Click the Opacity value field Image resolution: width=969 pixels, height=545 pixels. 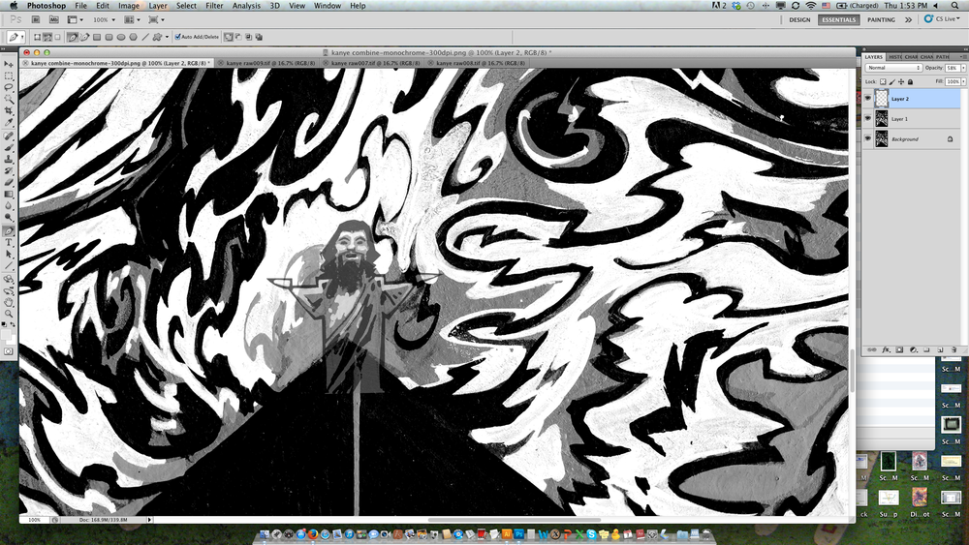(x=952, y=68)
